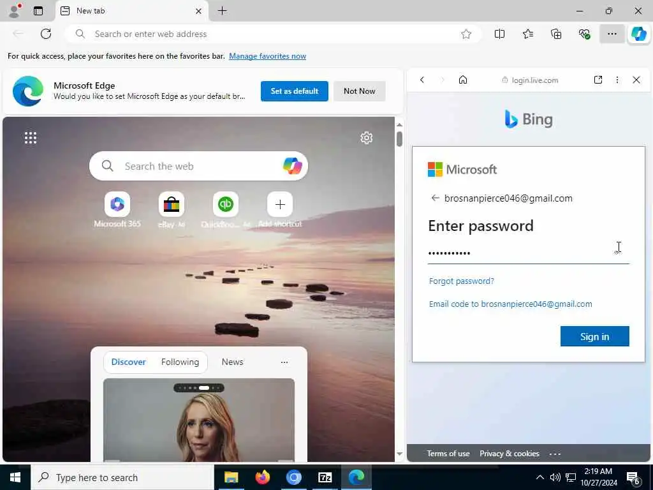Open sidebar more options vertical dots
Viewport: 653px width, 490px height.
point(617,80)
